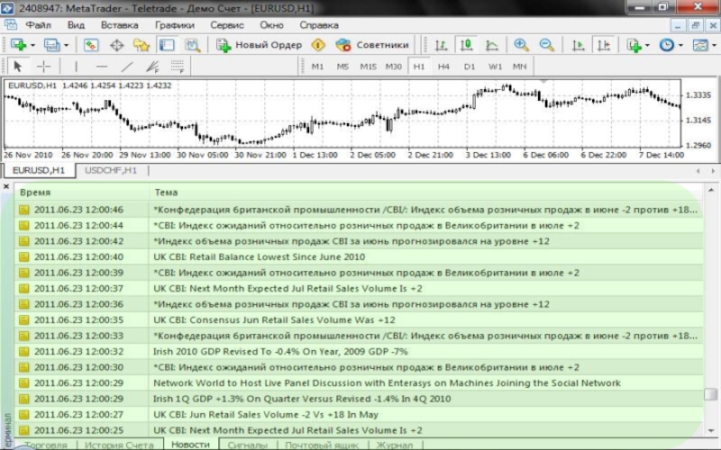This screenshot has width=721, height=450.
Task: Open the Strategy Tester magnifier icon
Action: pos(193,45)
